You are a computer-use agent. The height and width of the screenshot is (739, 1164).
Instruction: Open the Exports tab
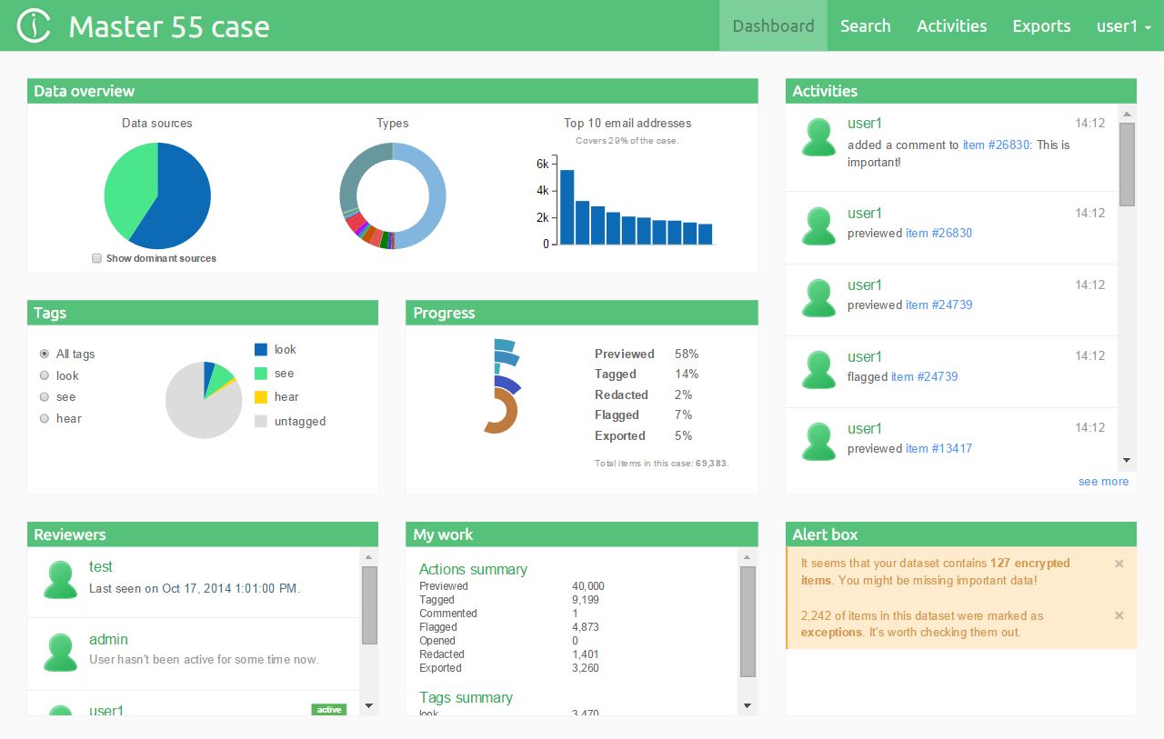[x=1041, y=26]
